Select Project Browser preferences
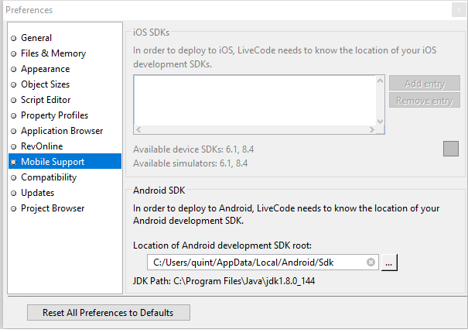 [53, 208]
